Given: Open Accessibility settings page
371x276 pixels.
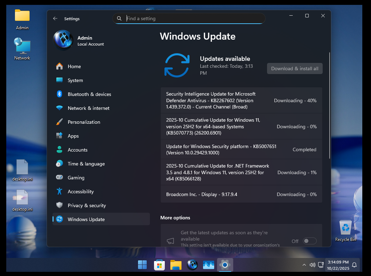Looking at the screenshot, I should point(101,191).
